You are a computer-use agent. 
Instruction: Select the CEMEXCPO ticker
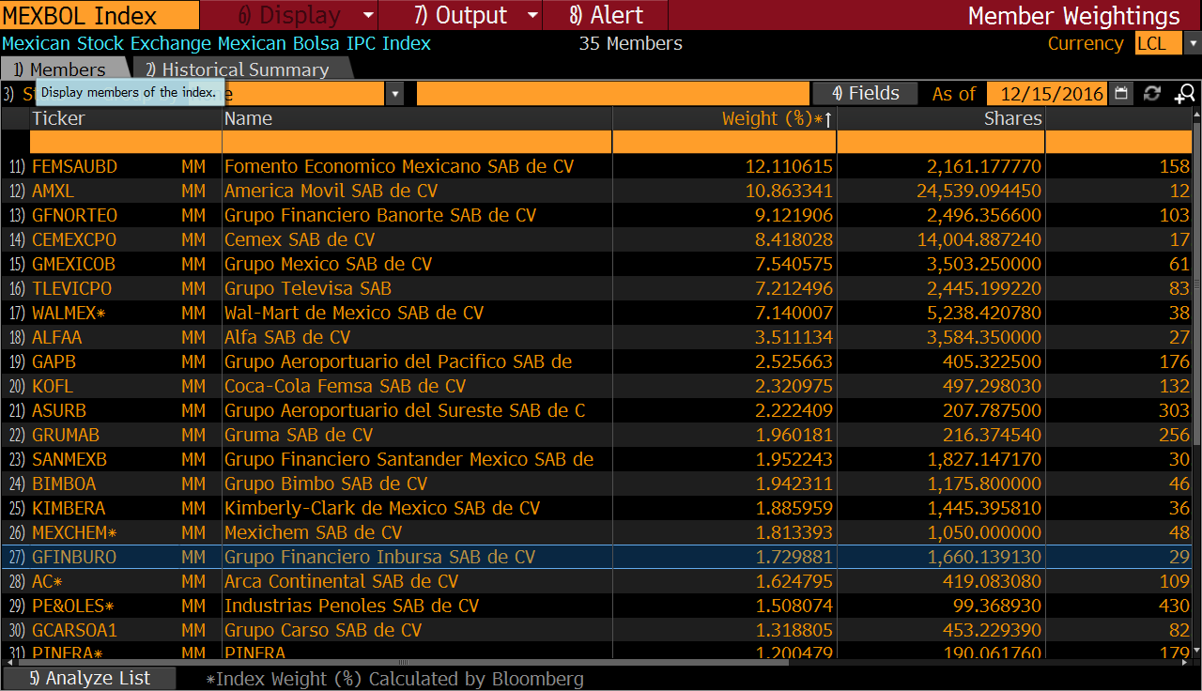74,239
